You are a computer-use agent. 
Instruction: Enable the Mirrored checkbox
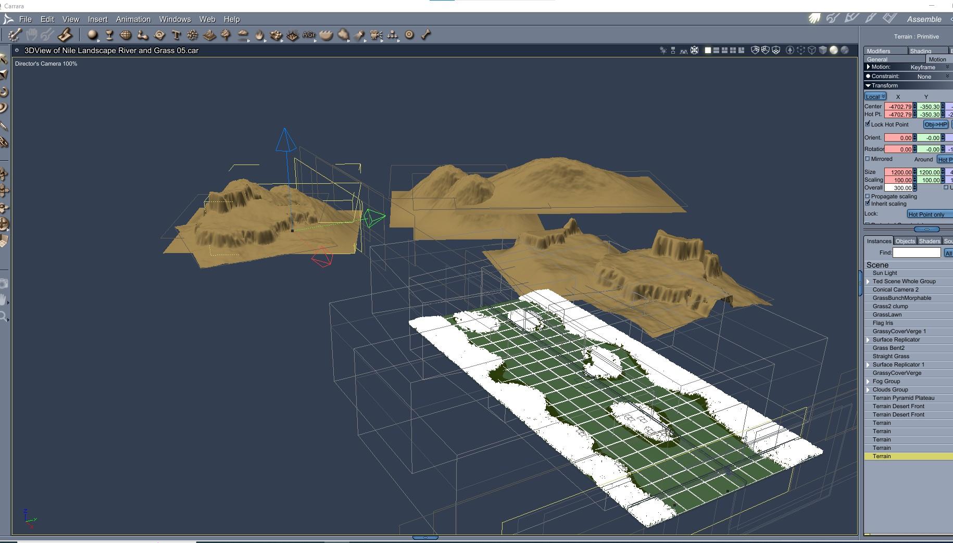868,159
